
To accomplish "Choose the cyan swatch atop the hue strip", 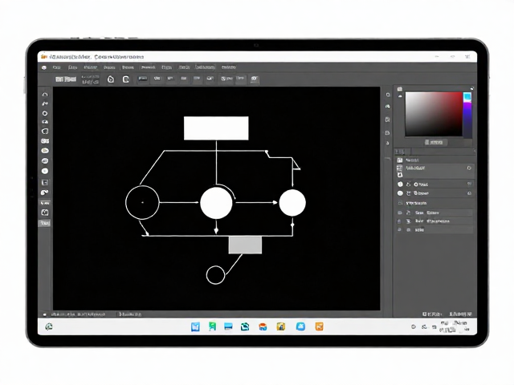I will tap(467, 96).
